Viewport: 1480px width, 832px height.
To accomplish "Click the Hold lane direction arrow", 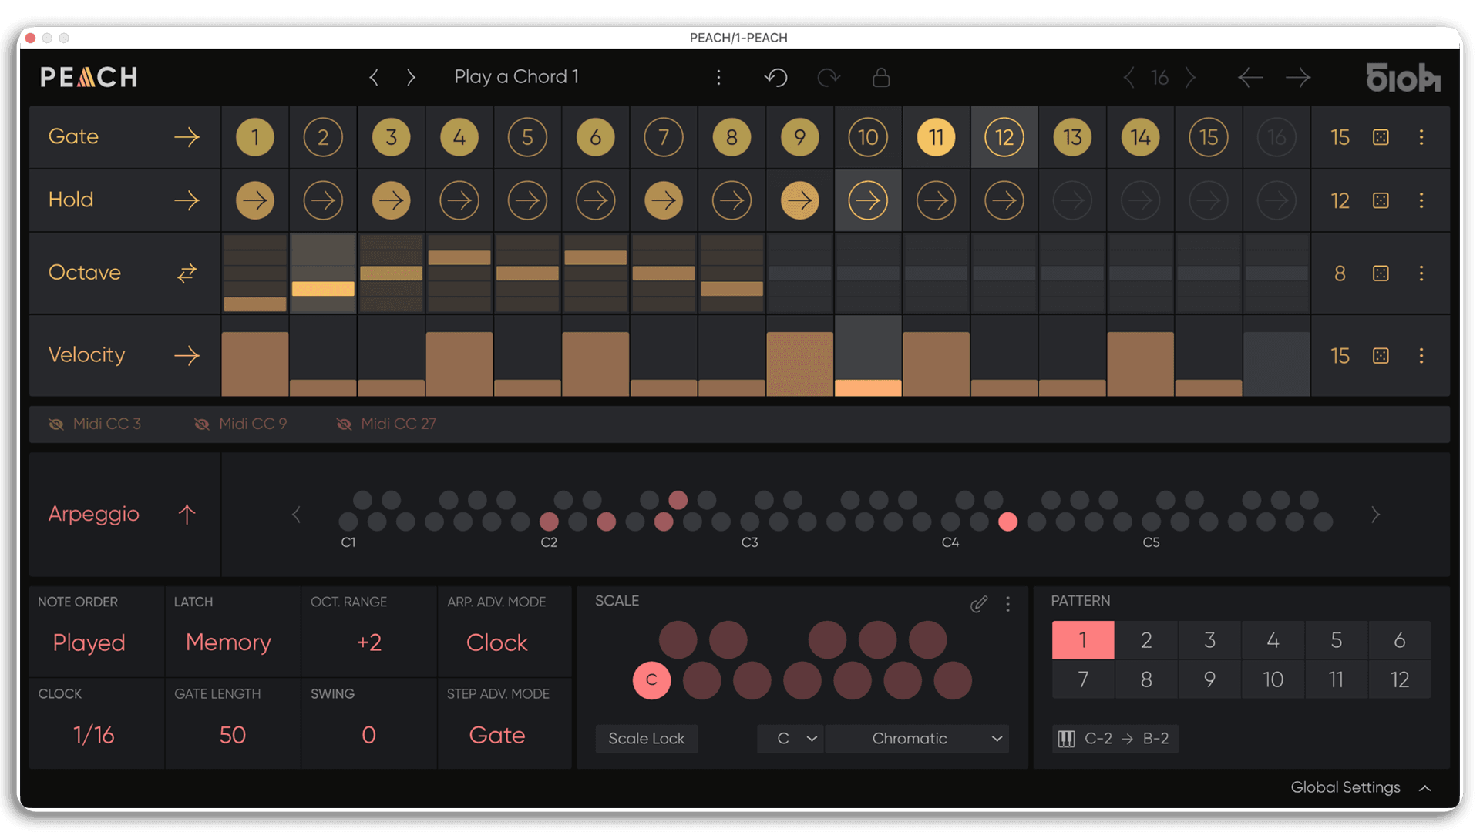I will coord(187,200).
